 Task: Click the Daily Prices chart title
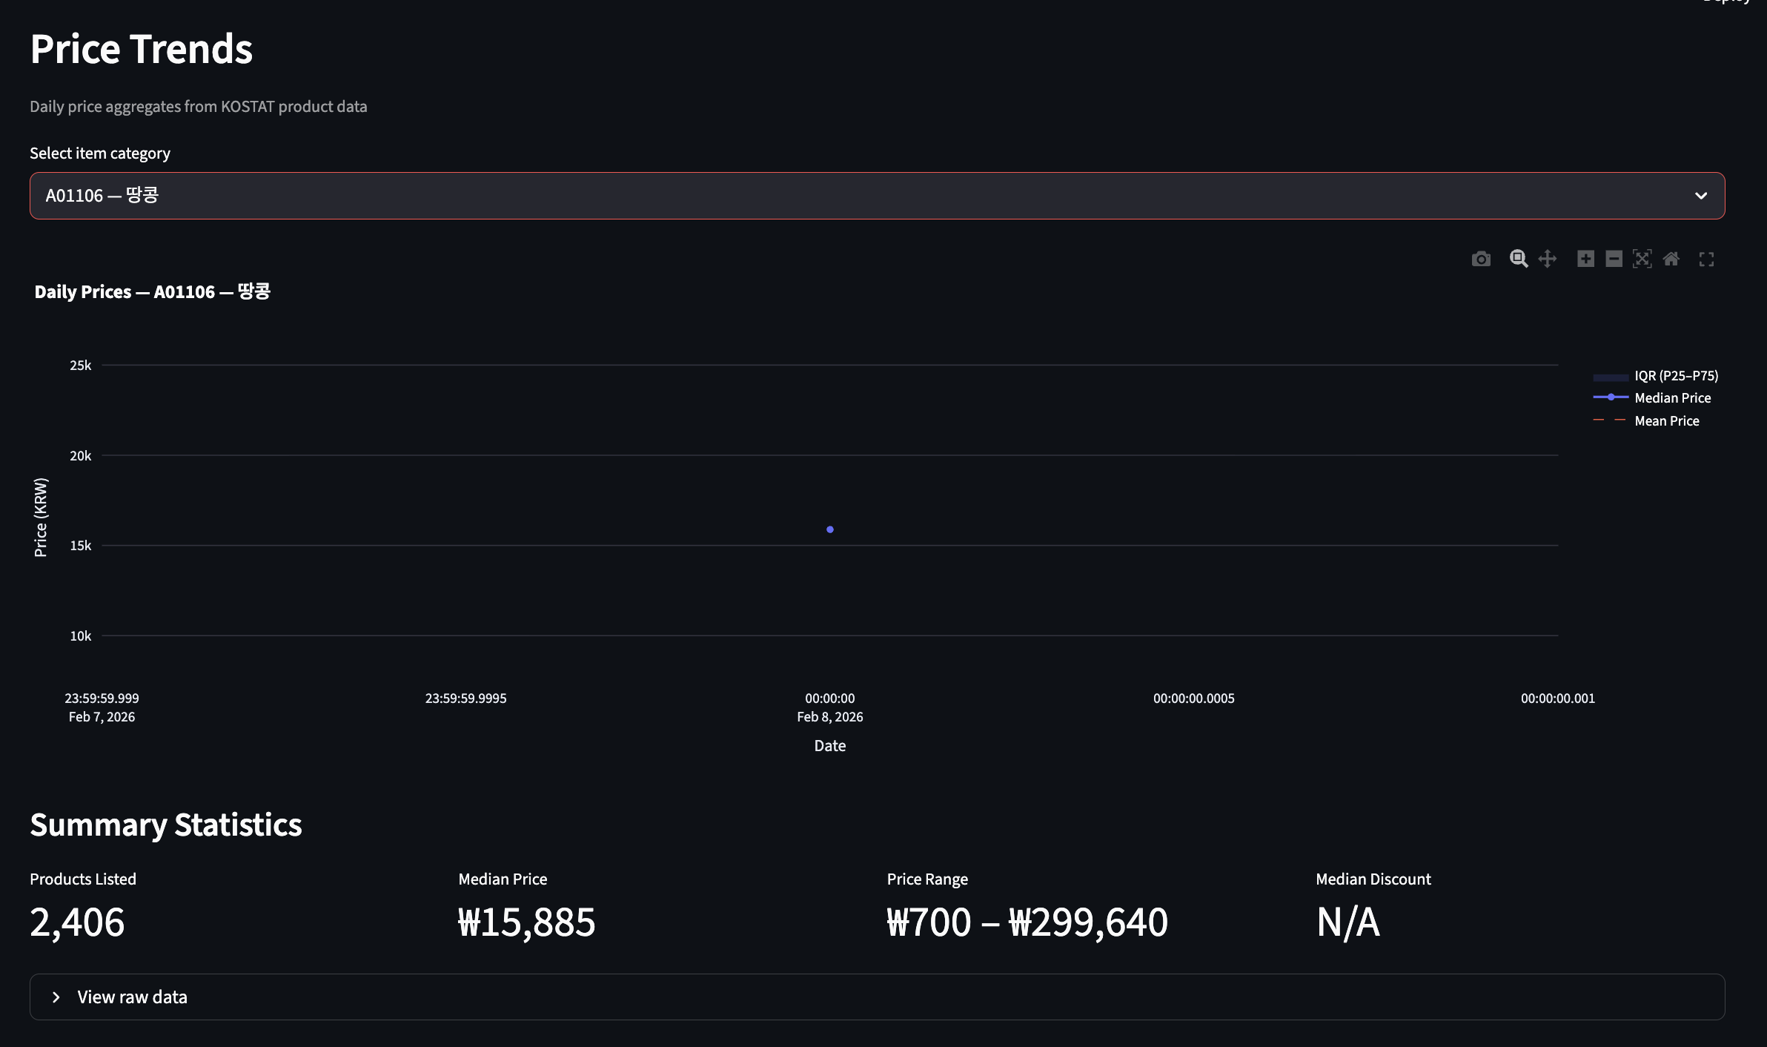coord(152,291)
